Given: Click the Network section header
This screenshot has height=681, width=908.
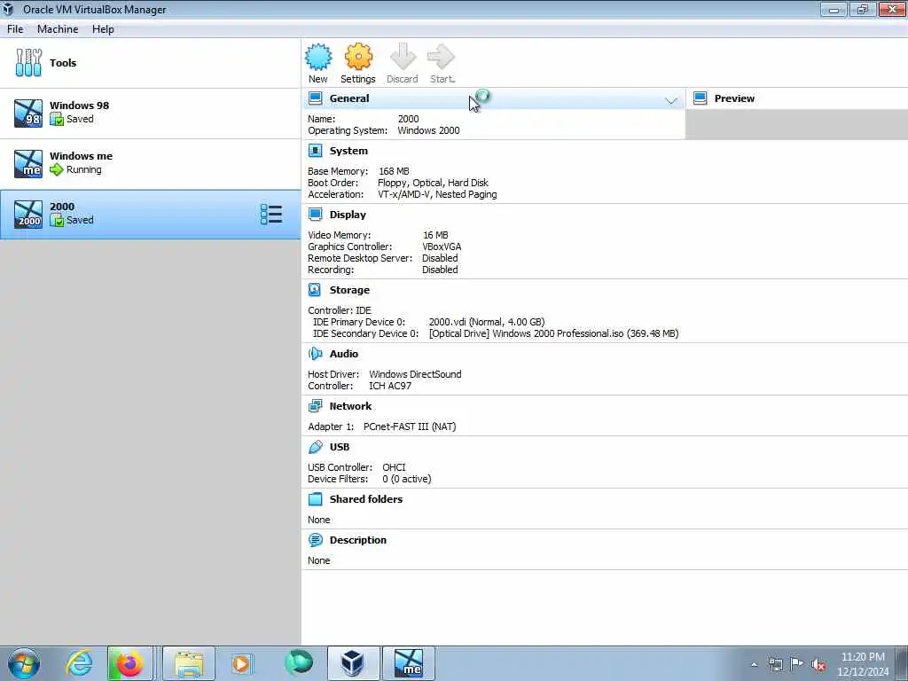Looking at the screenshot, I should pyautogui.click(x=350, y=406).
